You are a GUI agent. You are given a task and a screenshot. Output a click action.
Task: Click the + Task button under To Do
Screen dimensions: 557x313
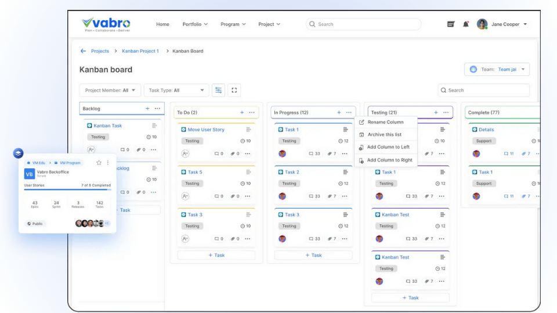(216, 255)
